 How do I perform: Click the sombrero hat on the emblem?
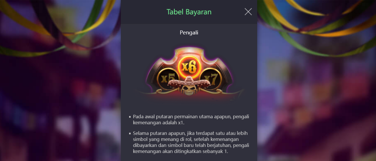tap(189, 82)
